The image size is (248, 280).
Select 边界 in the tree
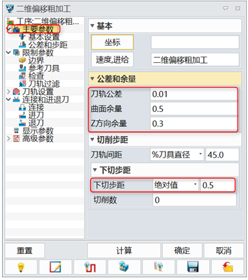pyautogui.click(x=36, y=60)
